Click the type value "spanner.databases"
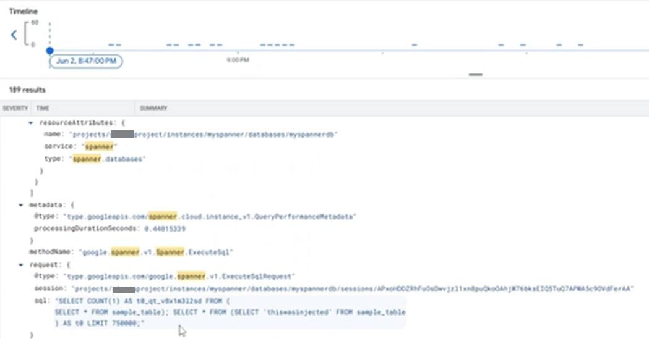This screenshot has height=339, width=649. pos(108,159)
